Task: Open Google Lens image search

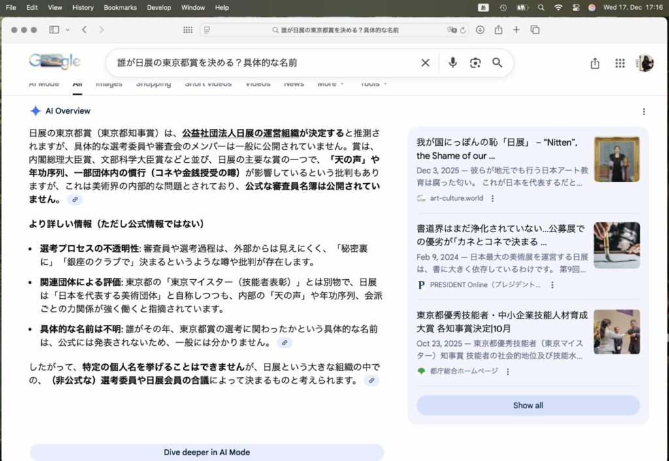Action: [475, 63]
